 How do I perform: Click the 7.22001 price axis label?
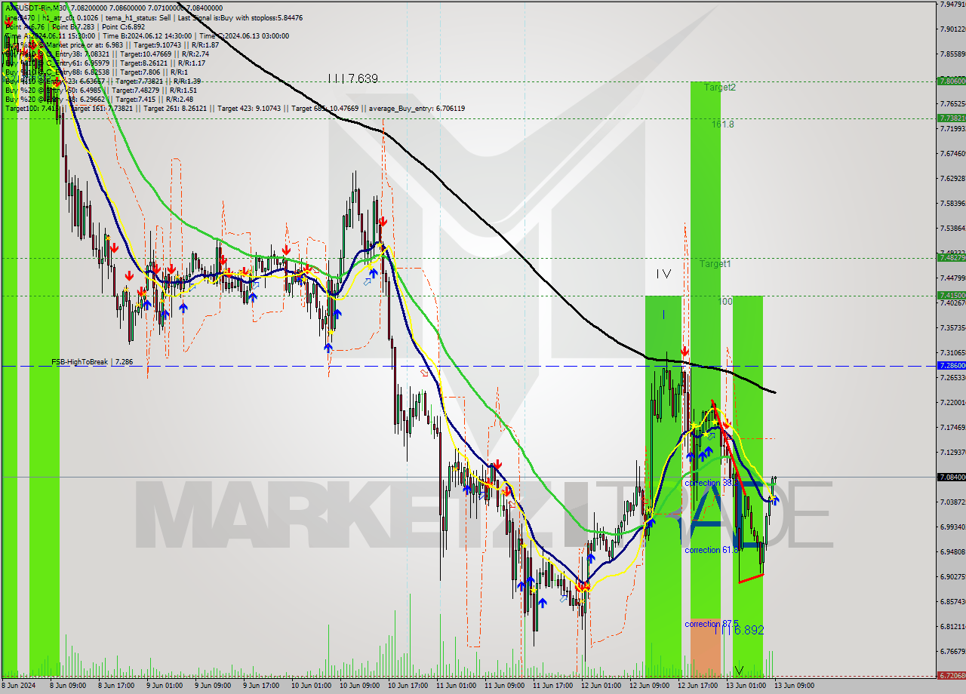point(952,402)
